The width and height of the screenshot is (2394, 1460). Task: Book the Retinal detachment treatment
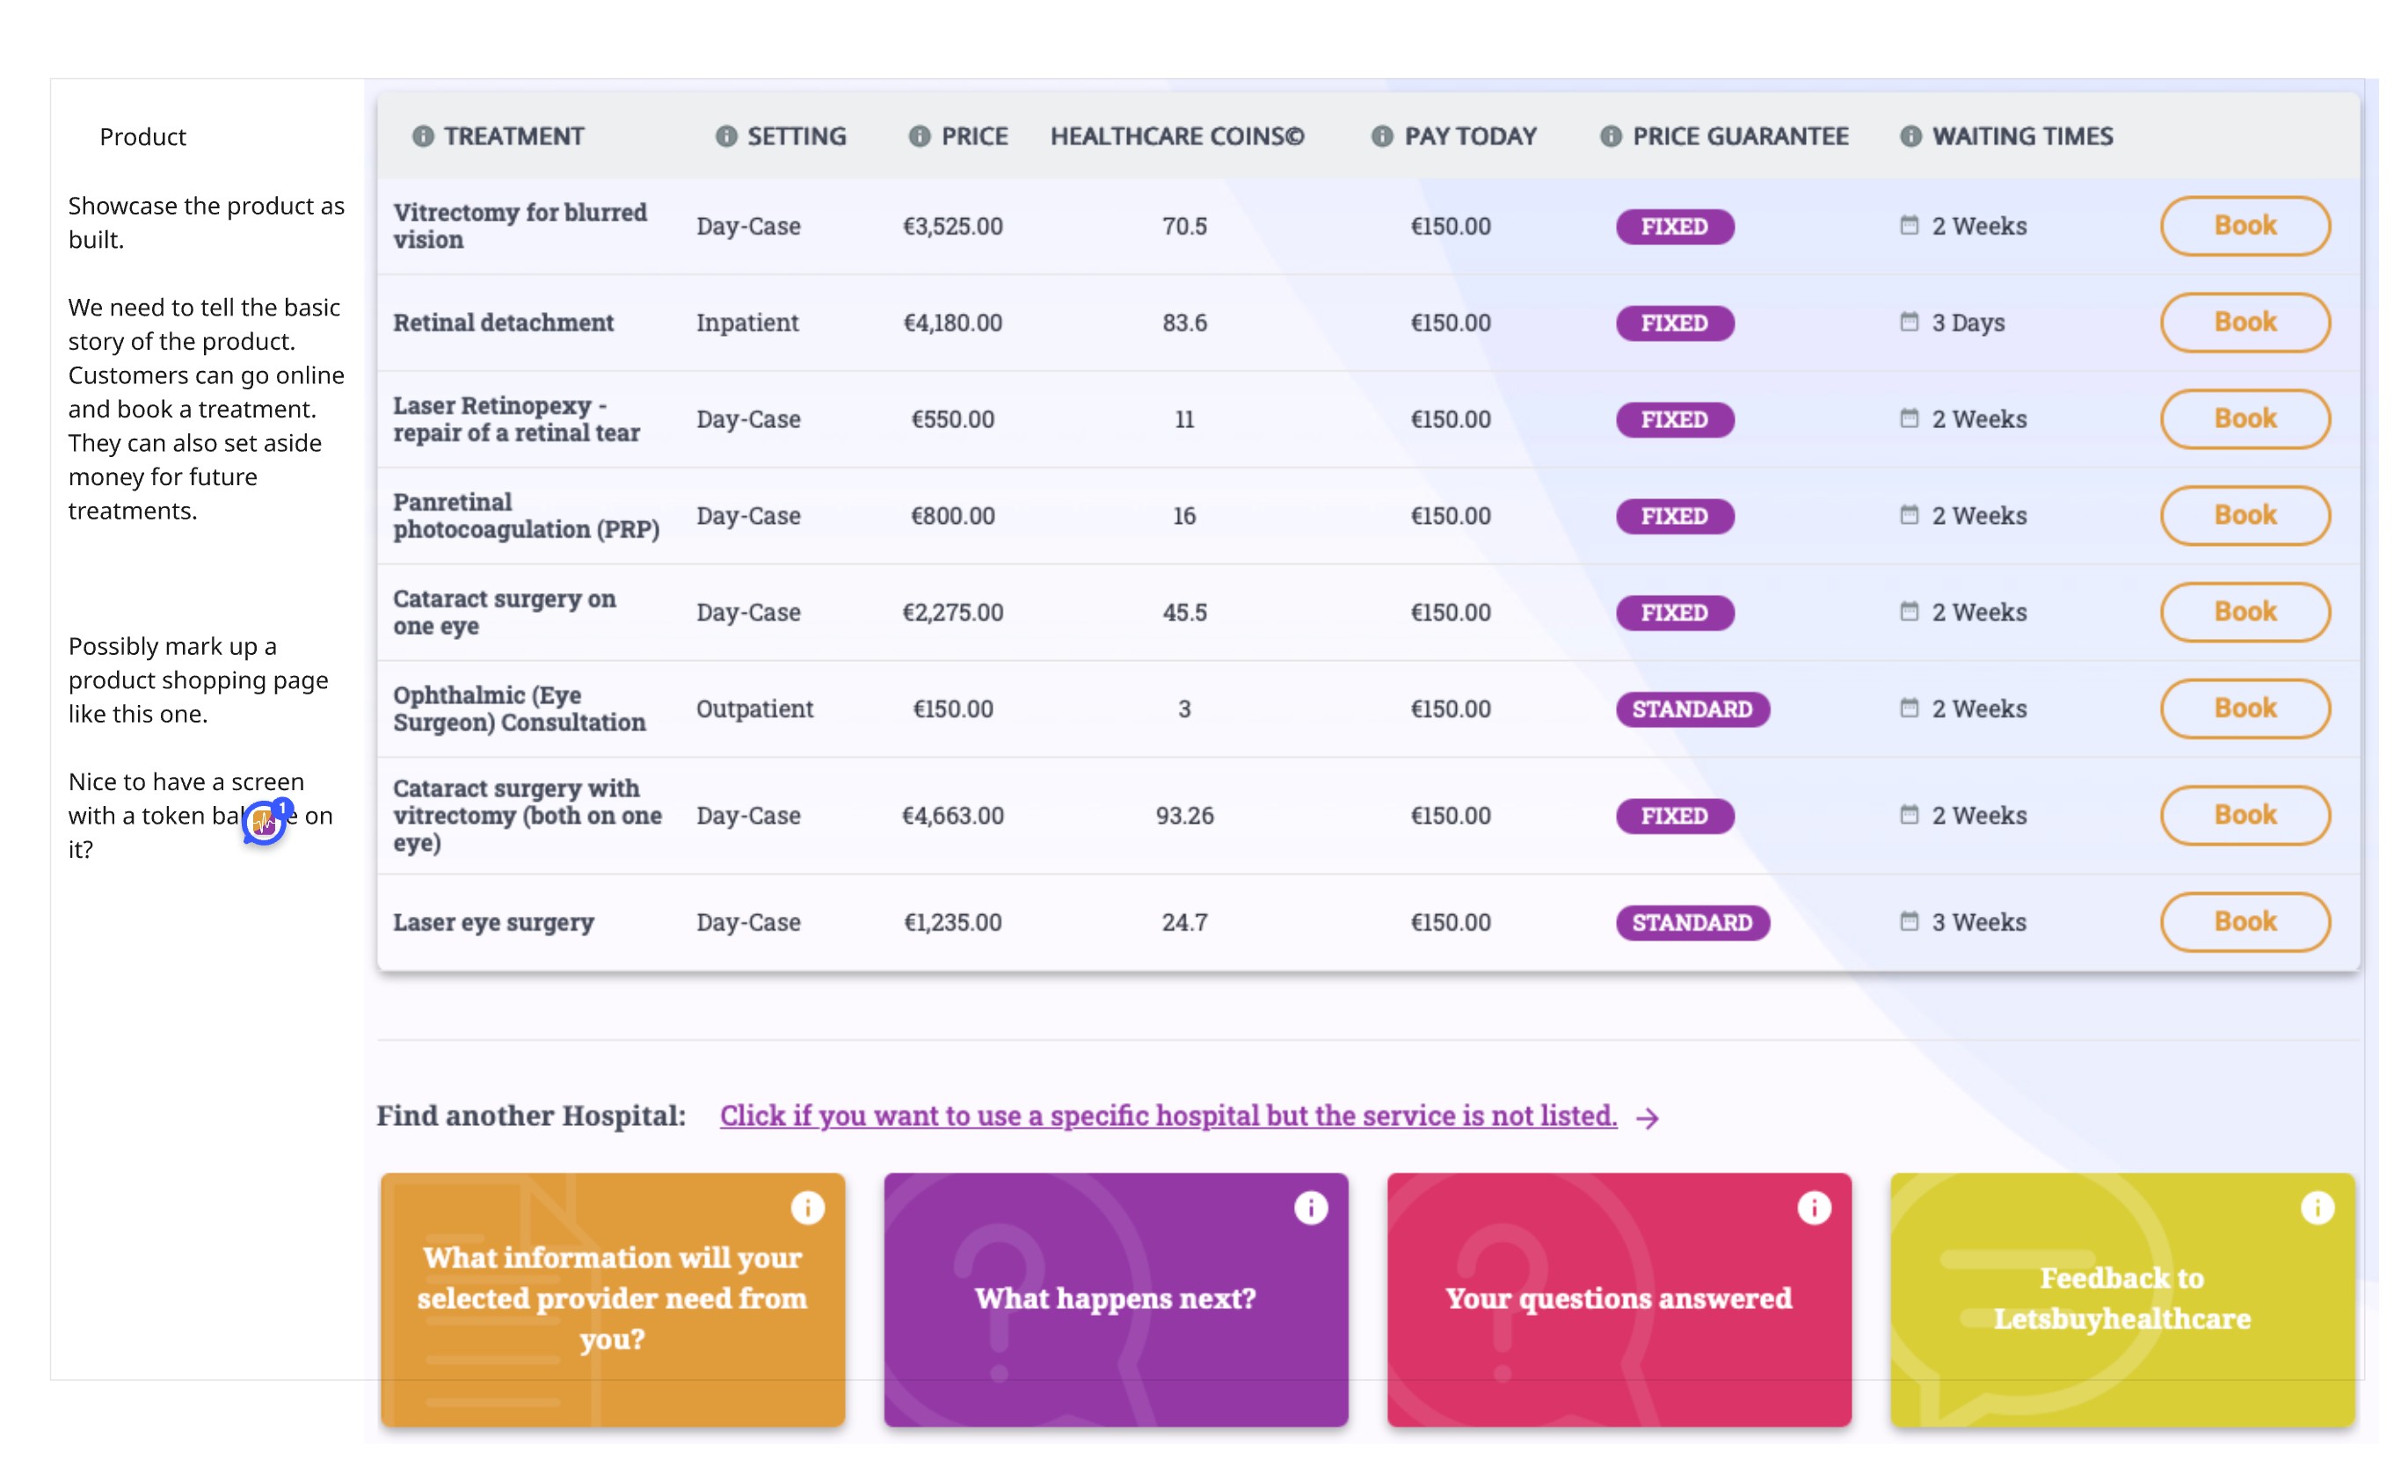click(x=2245, y=322)
